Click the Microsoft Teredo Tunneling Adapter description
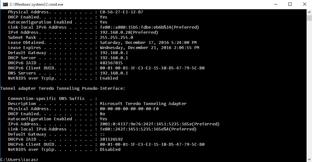Screen dimensions: 312x162 (143, 104)
